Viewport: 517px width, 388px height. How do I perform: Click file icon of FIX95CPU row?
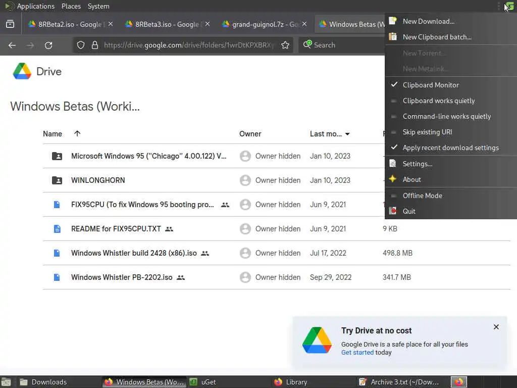point(57,205)
